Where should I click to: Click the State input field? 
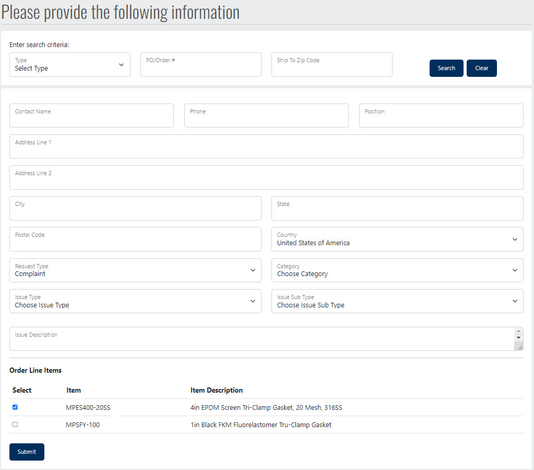pos(397,209)
